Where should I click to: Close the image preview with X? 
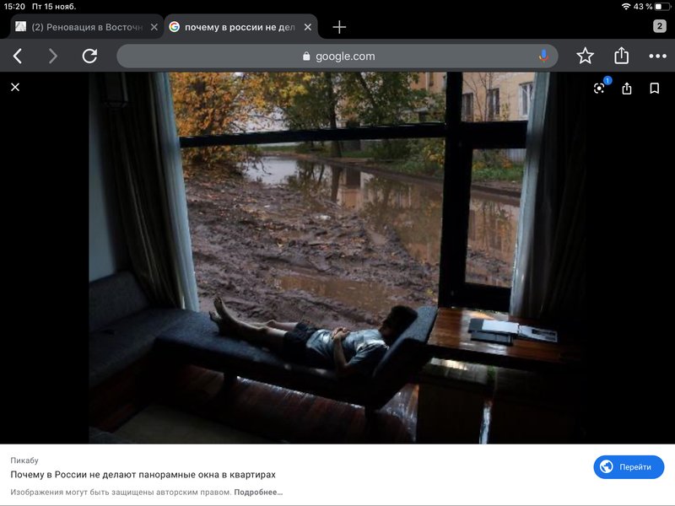click(15, 87)
